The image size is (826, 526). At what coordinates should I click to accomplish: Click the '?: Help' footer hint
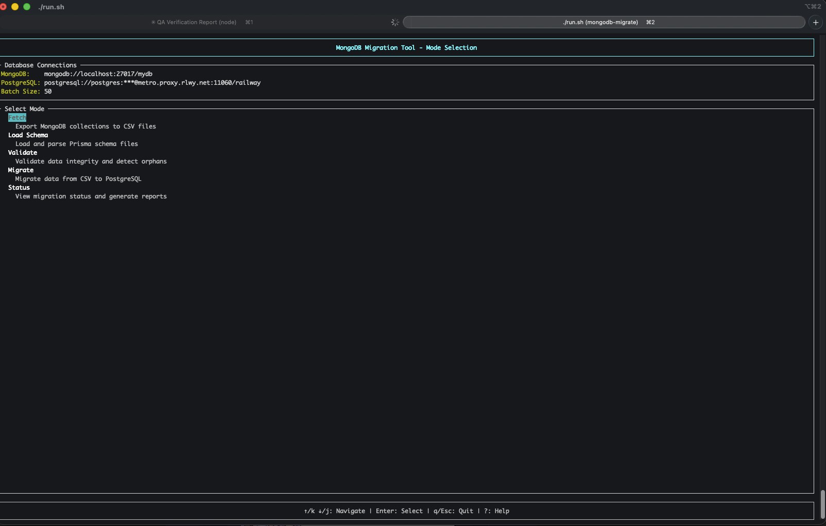pos(496,511)
